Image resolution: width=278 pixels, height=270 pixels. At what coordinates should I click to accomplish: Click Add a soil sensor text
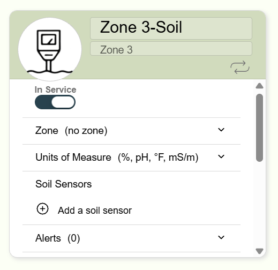(95, 211)
